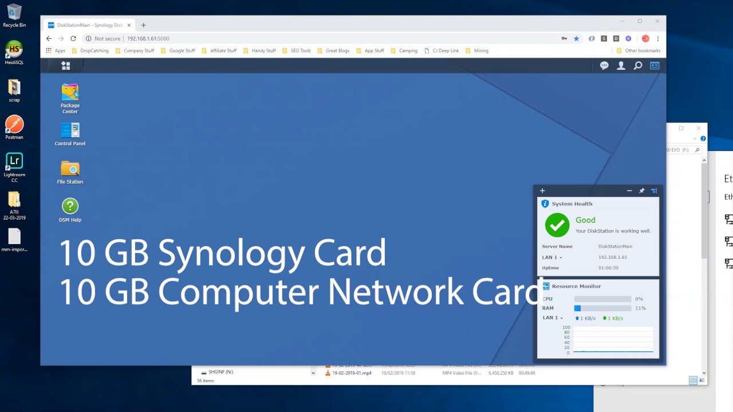Open Lightroom CC from Windows desktop
The width and height of the screenshot is (733, 412).
pyautogui.click(x=14, y=168)
